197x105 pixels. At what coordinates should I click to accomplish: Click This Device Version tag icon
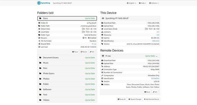(102, 44)
